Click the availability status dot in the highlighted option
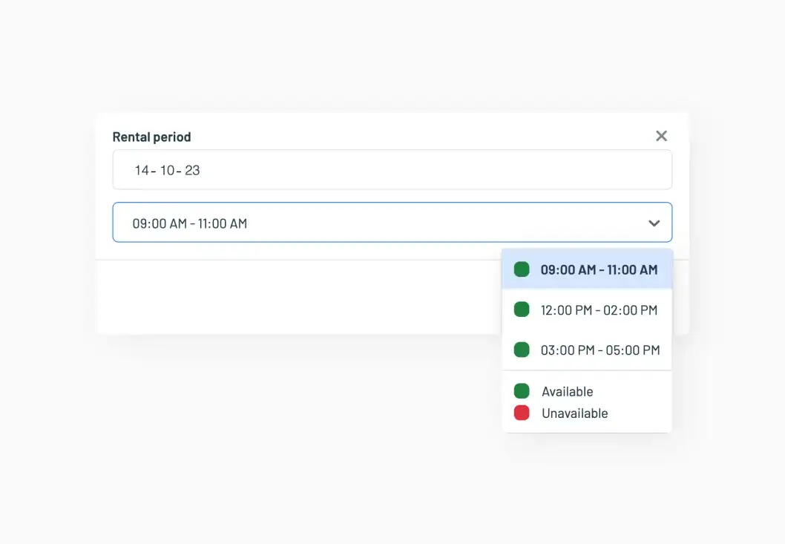785x544 pixels. (521, 269)
